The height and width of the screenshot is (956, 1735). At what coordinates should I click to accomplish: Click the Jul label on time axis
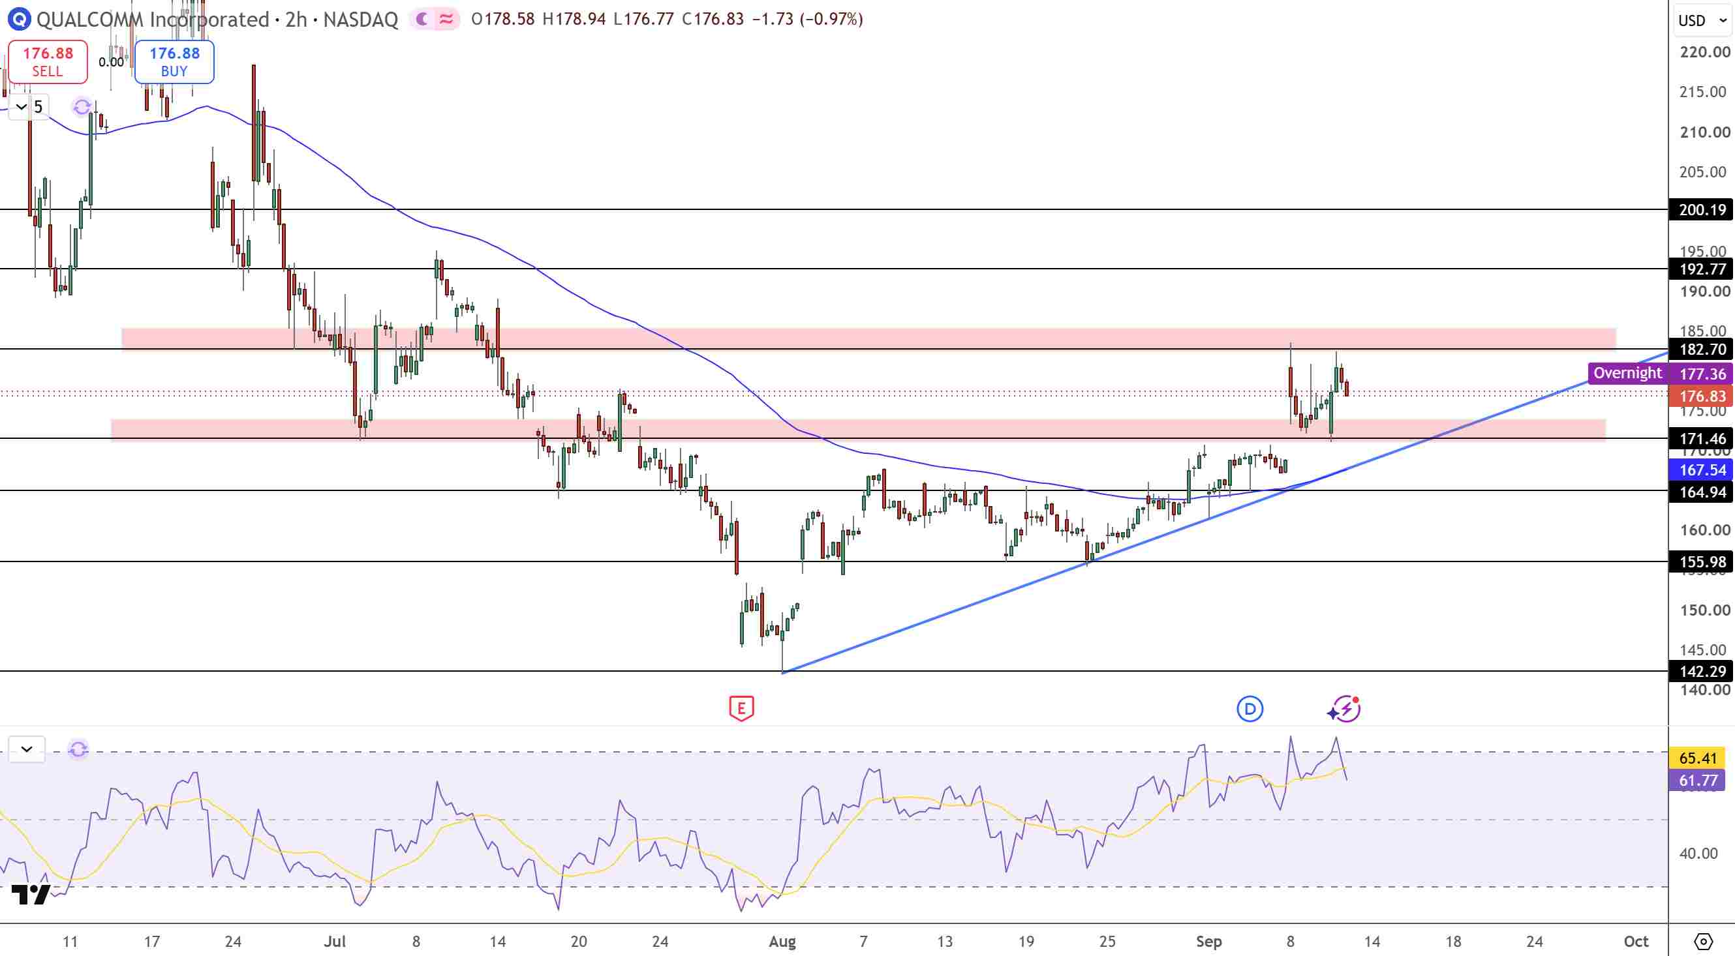[x=335, y=941]
